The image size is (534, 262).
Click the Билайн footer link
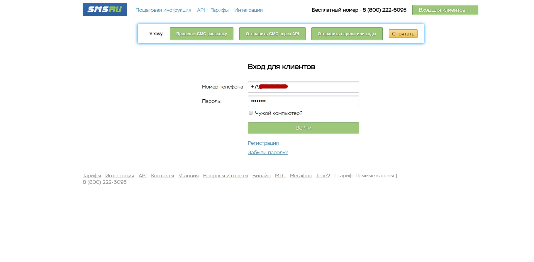pyautogui.click(x=262, y=176)
